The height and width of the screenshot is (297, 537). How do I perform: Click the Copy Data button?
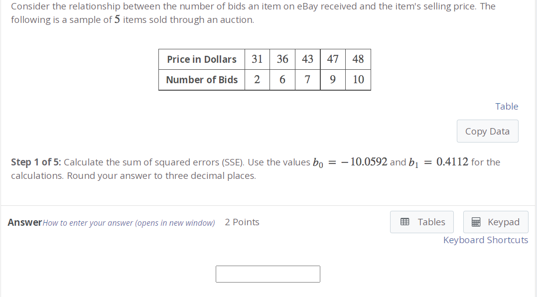[x=487, y=131]
